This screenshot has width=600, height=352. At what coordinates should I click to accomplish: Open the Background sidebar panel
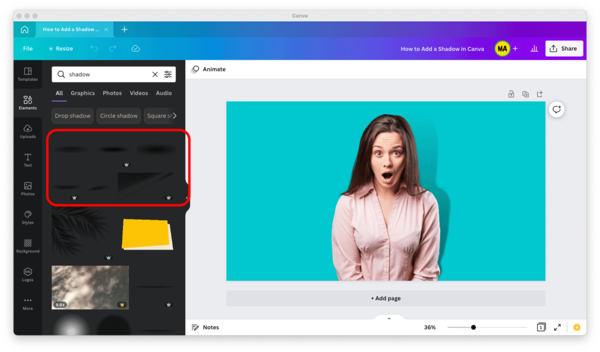28,246
